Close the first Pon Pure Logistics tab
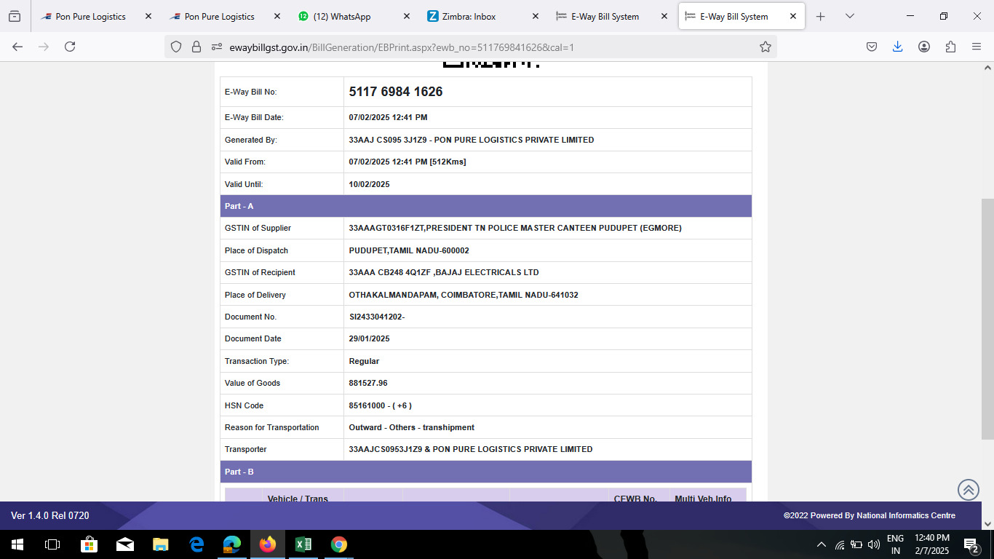The height and width of the screenshot is (559, 994). [x=148, y=16]
